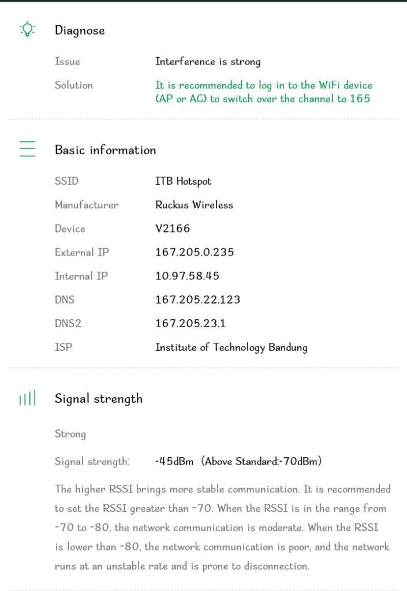Select the Signal strength heading
The height and width of the screenshot is (591, 407).
click(99, 399)
